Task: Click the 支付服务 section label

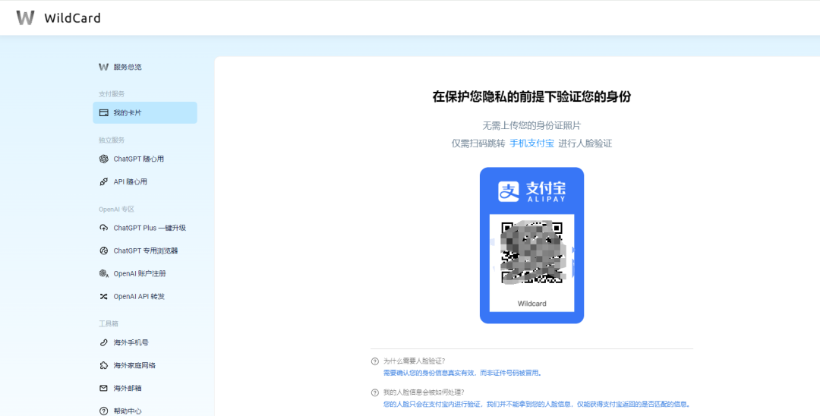Action: pyautogui.click(x=112, y=94)
